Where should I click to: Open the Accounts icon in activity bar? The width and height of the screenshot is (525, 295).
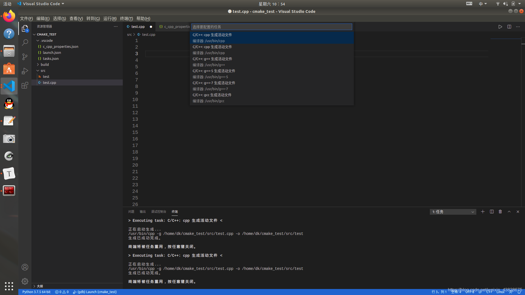(25, 267)
